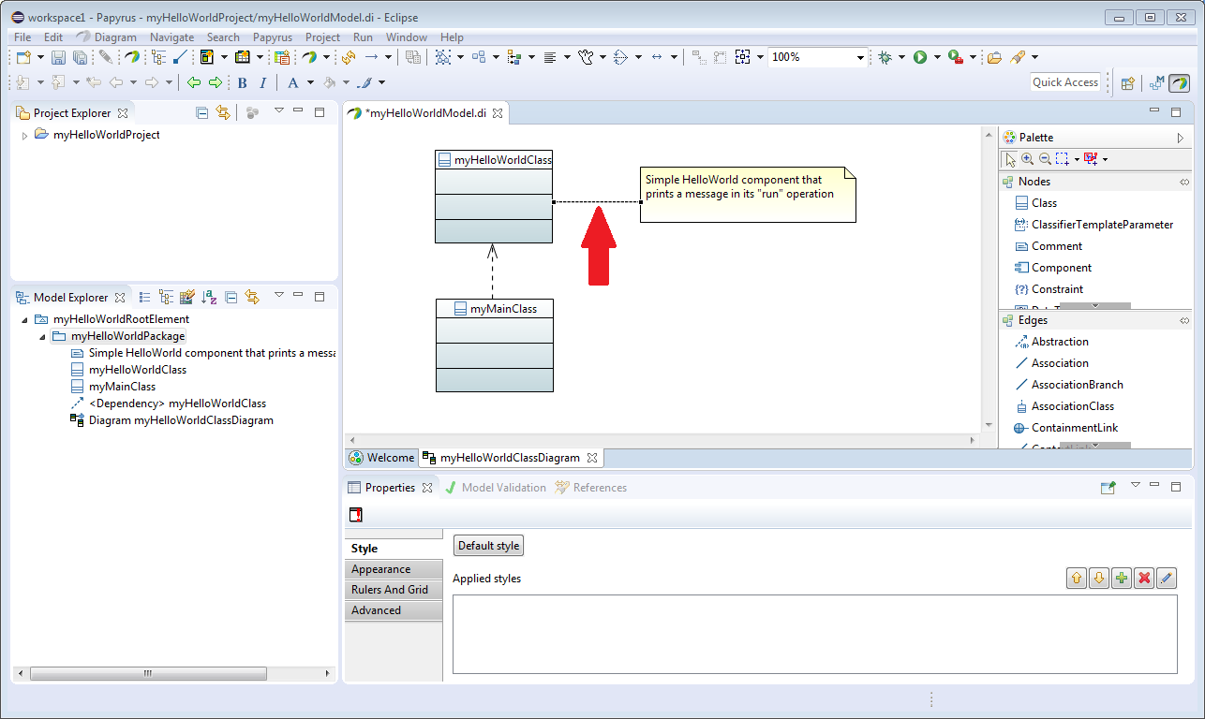Click the Debug bug icon

(885, 57)
